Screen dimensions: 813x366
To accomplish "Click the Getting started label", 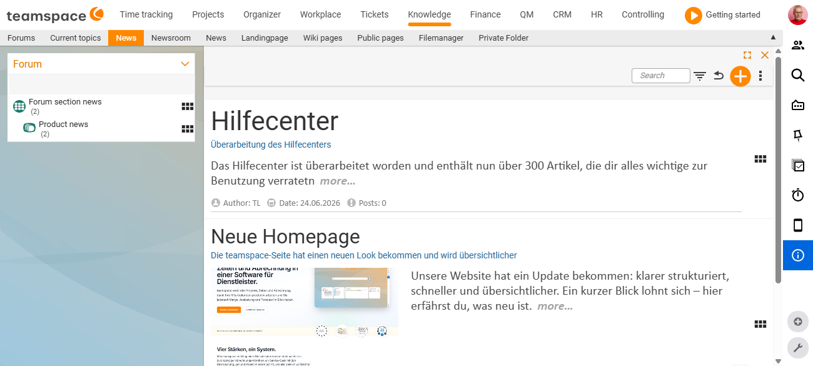I will pos(733,14).
